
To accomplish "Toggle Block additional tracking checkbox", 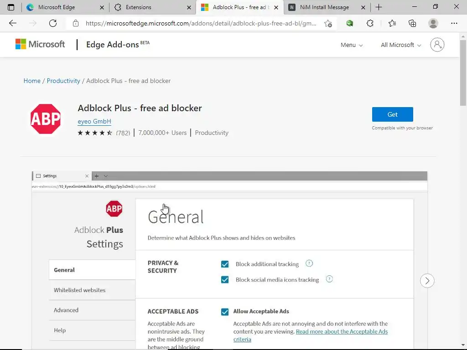I will [x=225, y=264].
